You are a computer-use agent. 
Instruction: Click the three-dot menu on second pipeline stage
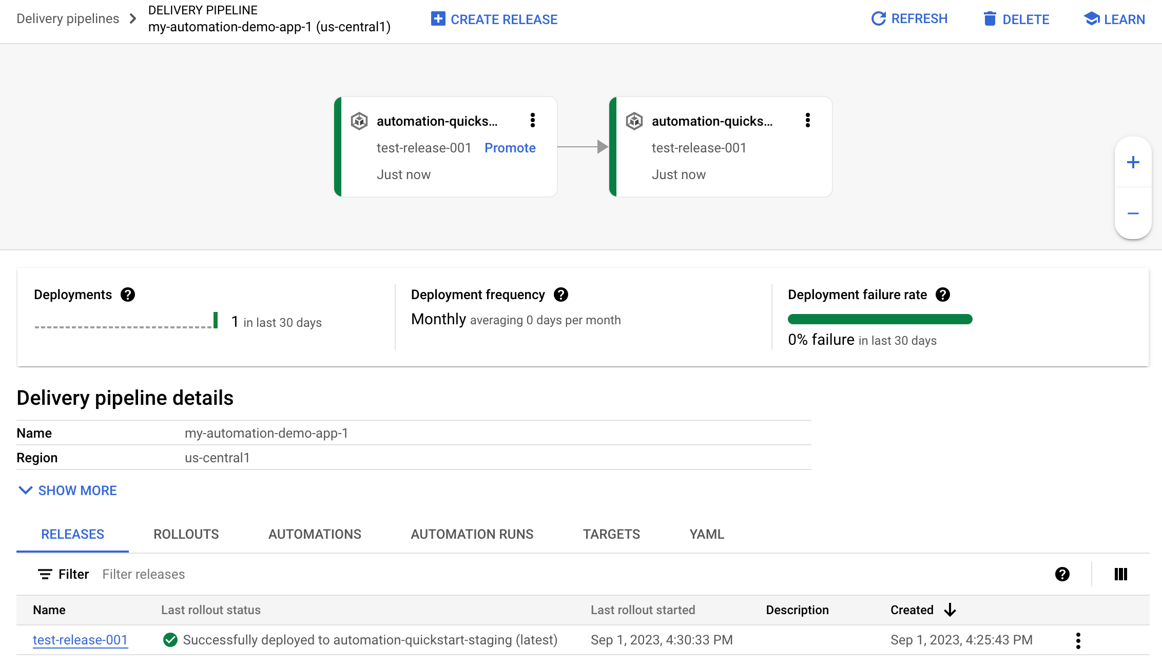(808, 121)
